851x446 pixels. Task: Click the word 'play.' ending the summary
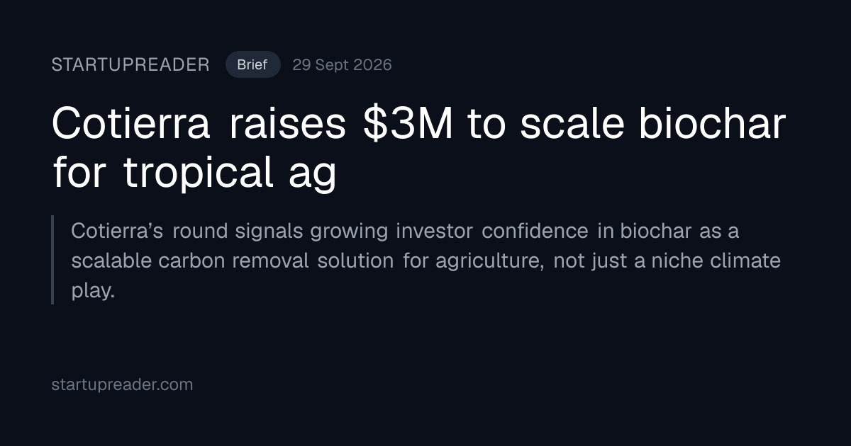[93, 291]
